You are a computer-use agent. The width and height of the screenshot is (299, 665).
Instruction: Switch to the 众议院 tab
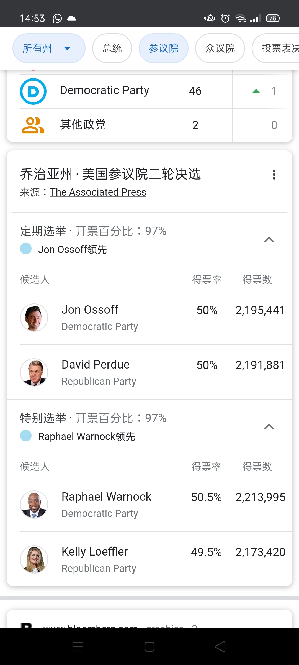tap(220, 48)
